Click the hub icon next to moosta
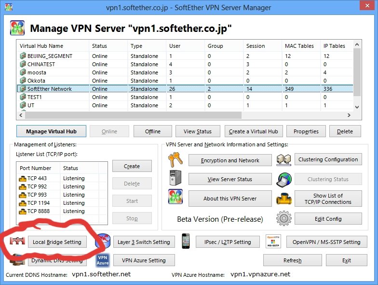The height and width of the screenshot is (285, 378). [x=23, y=72]
